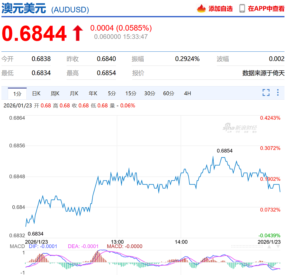Click the 振幅 value 0.2924%
This screenshot has width=291, height=275.
187,59
